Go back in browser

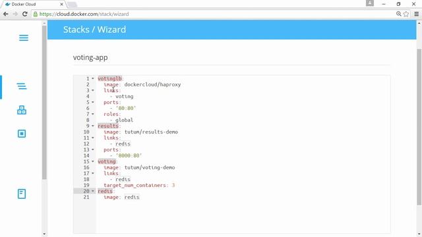pyautogui.click(x=6, y=14)
